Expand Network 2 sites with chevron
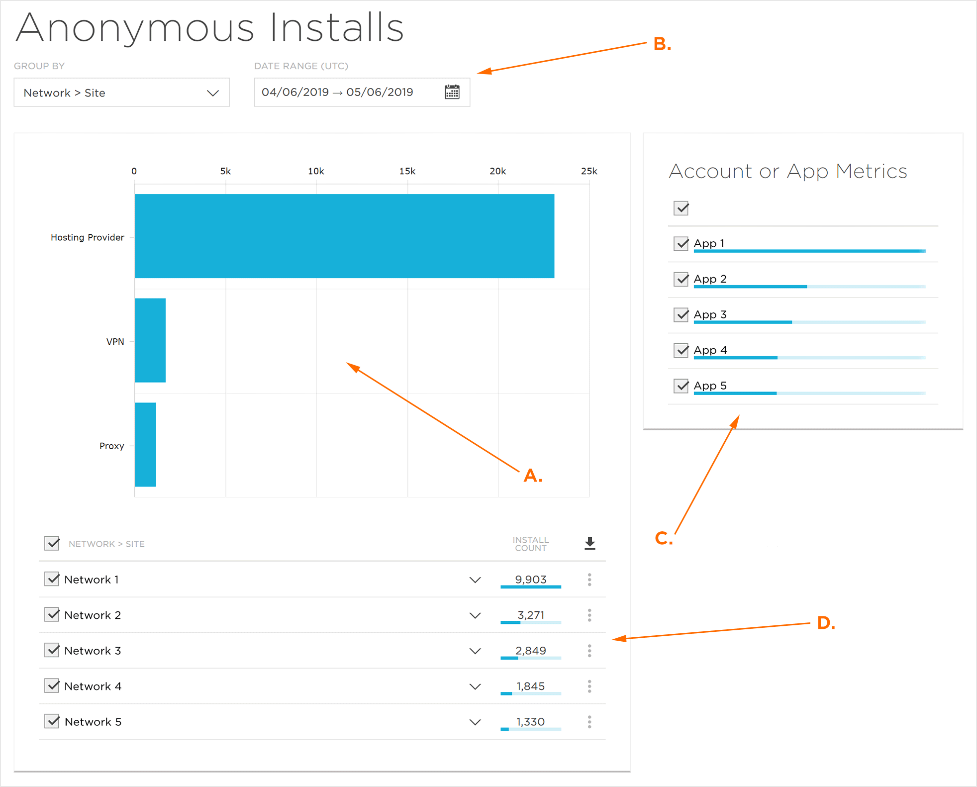 [475, 616]
